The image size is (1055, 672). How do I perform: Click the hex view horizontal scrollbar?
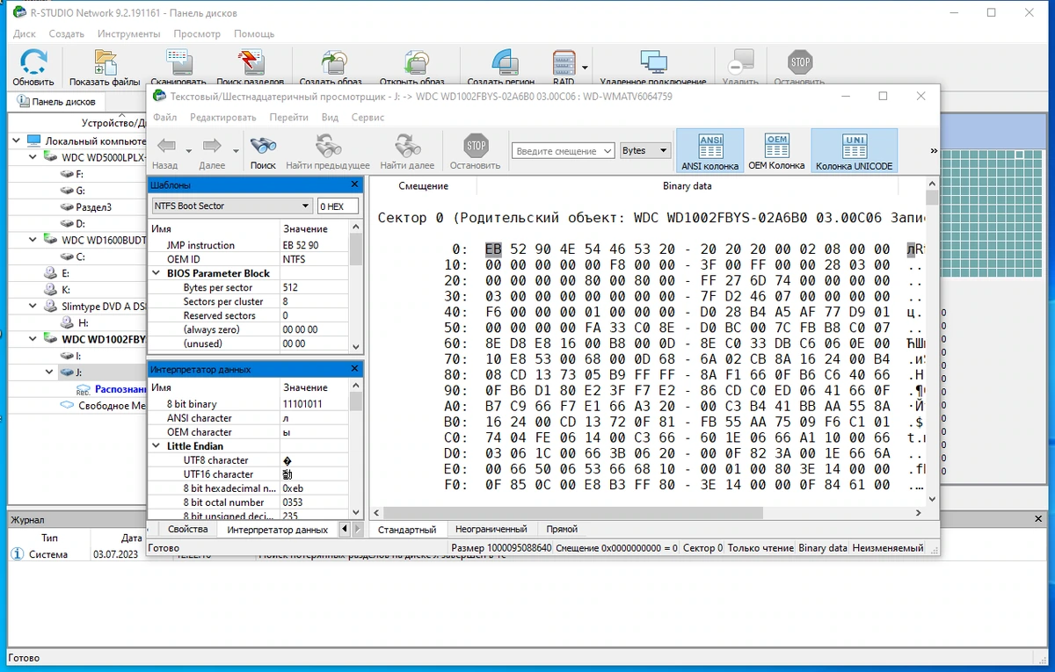[x=649, y=513]
